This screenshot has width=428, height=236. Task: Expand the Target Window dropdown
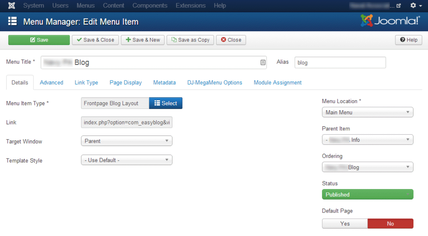pos(127,141)
